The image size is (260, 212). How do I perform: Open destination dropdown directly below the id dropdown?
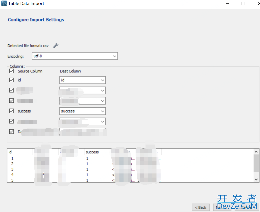(82, 91)
